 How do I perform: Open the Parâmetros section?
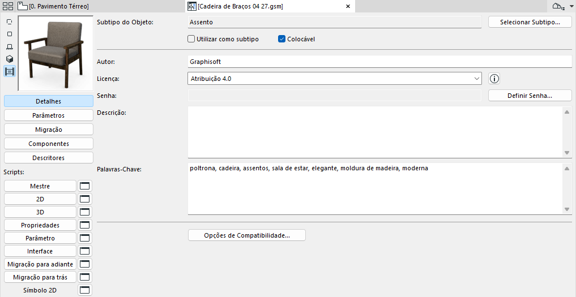click(49, 115)
